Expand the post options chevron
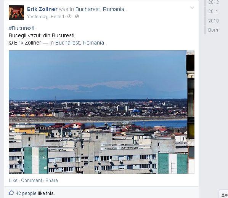The height and width of the screenshot is (198, 228). click(192, 8)
